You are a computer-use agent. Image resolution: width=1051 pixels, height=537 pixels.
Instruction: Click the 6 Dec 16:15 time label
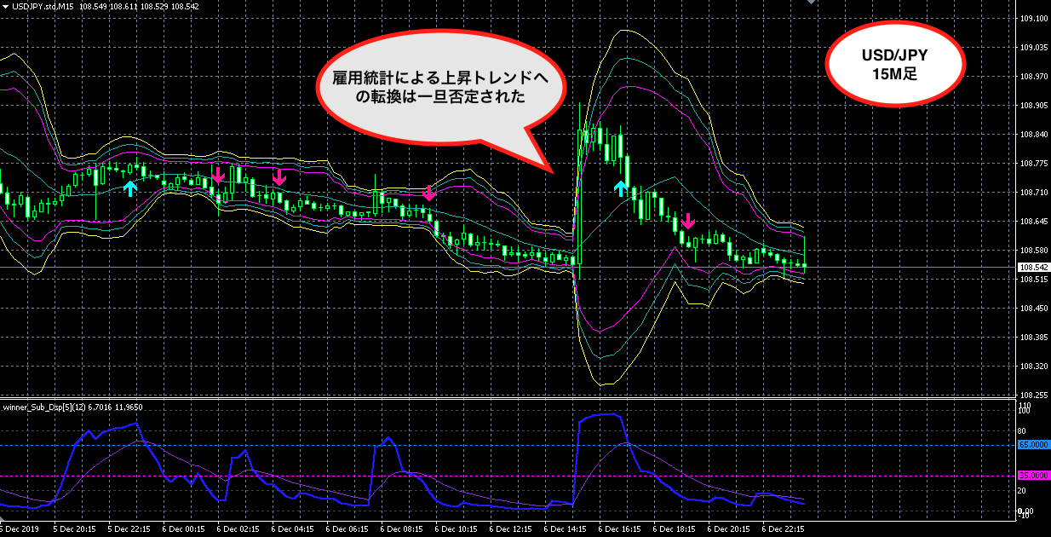tap(620, 528)
